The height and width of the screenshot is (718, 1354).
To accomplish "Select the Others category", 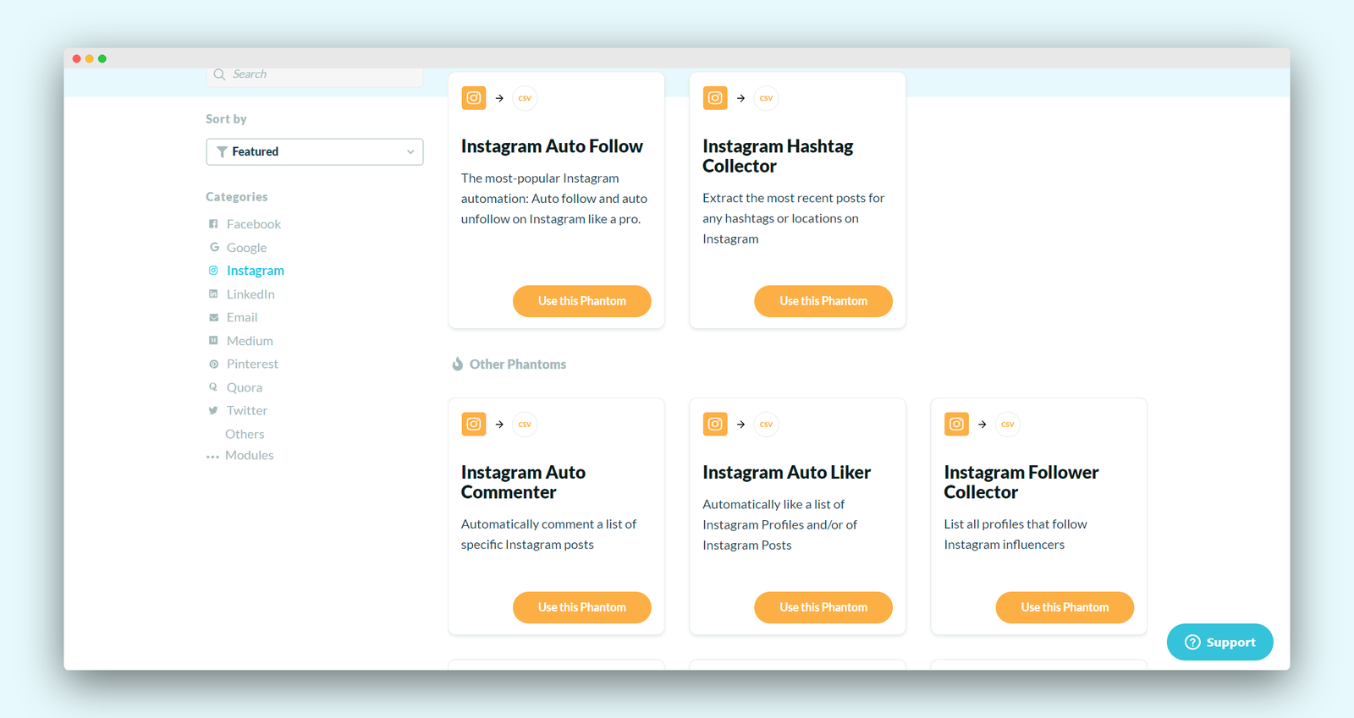I will click(x=245, y=434).
